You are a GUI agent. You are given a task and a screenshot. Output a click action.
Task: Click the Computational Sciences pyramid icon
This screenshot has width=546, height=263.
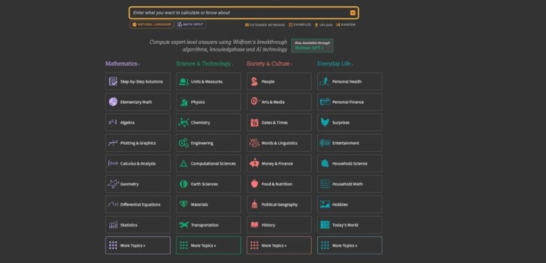pyautogui.click(x=183, y=163)
